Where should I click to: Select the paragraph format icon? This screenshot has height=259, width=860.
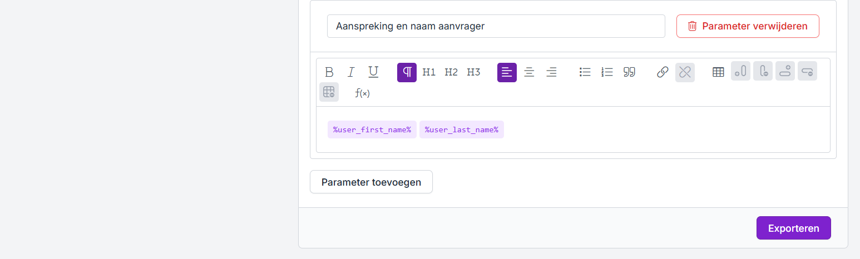tap(407, 72)
